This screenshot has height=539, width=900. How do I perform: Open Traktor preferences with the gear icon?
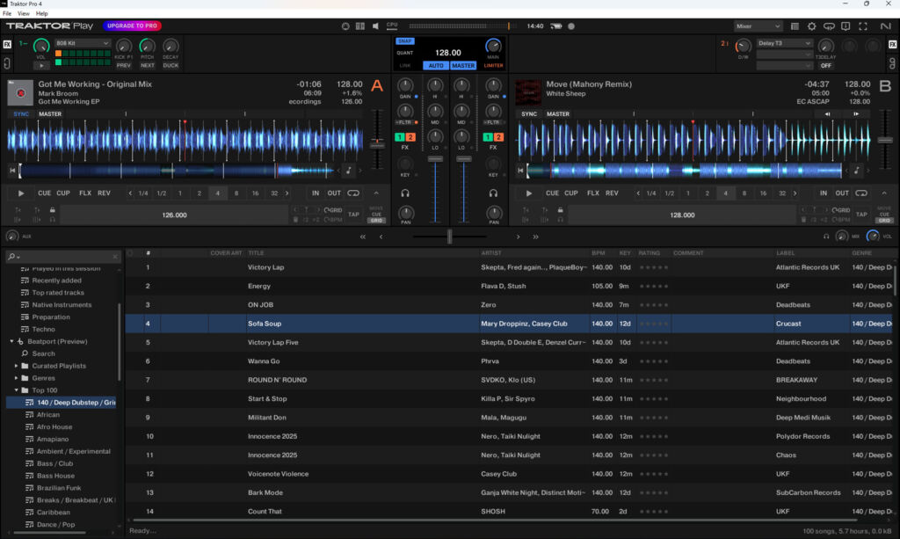(x=812, y=26)
